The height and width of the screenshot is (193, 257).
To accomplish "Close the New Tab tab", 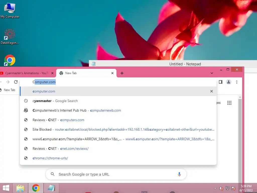I will click(112, 73).
